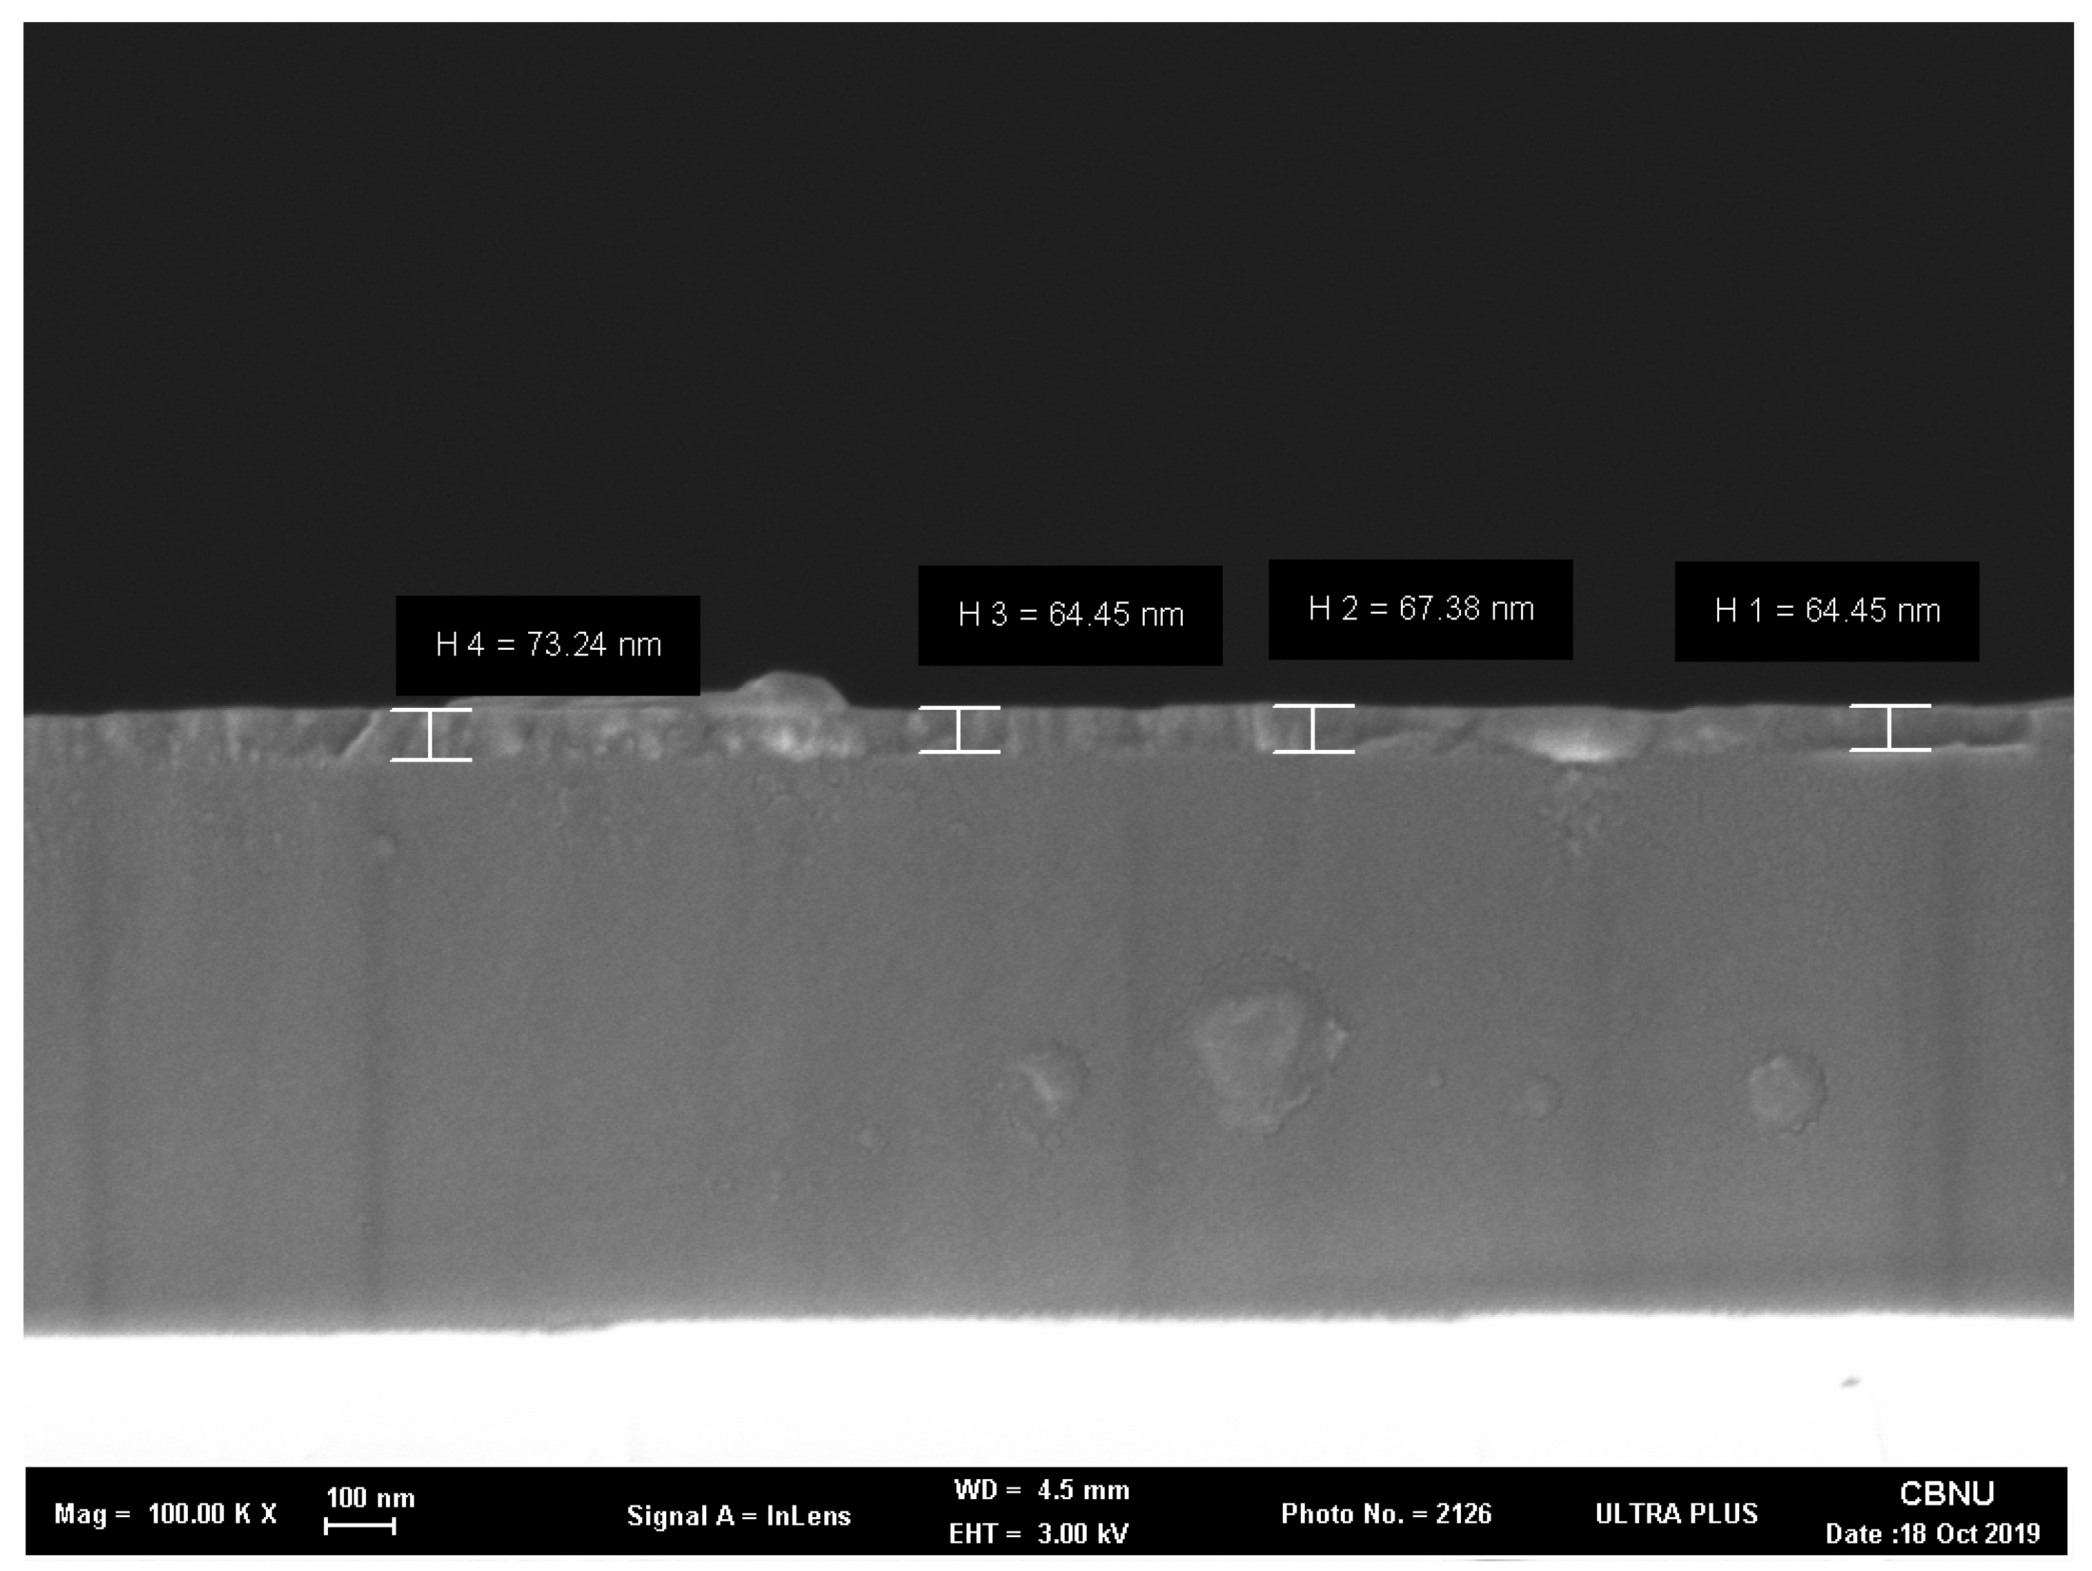Screen dimensions: 2092x1571
Task: Click the CBNU logo text
Action: 1946,1494
